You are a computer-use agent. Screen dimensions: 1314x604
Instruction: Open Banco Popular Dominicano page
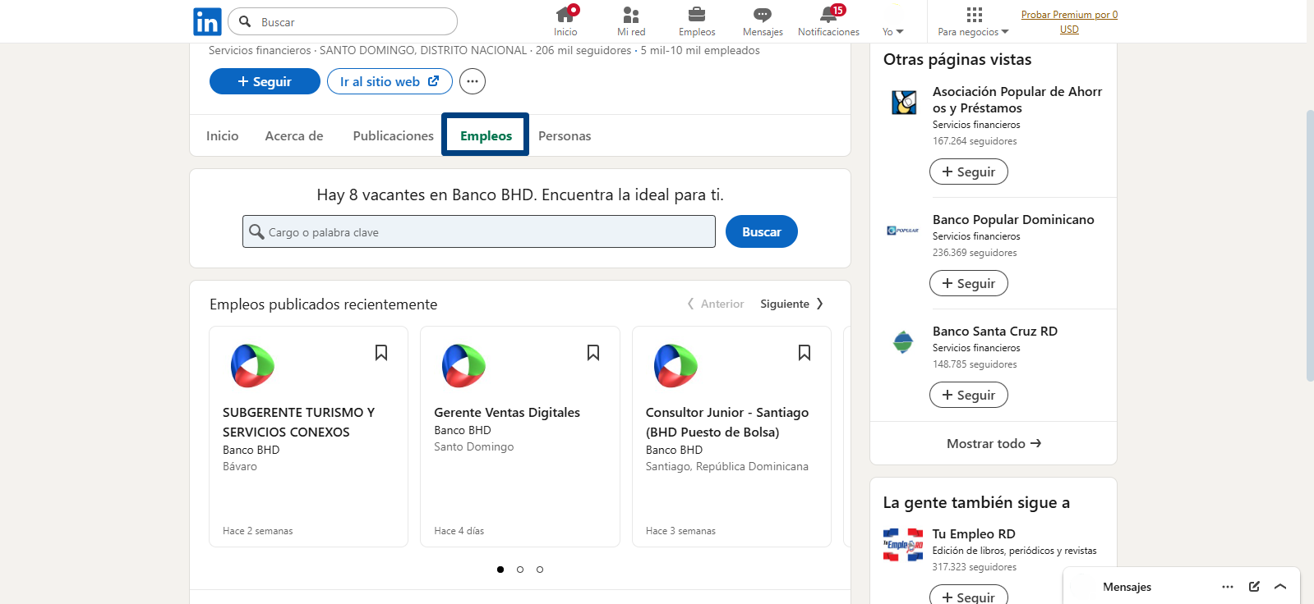pos(1013,219)
